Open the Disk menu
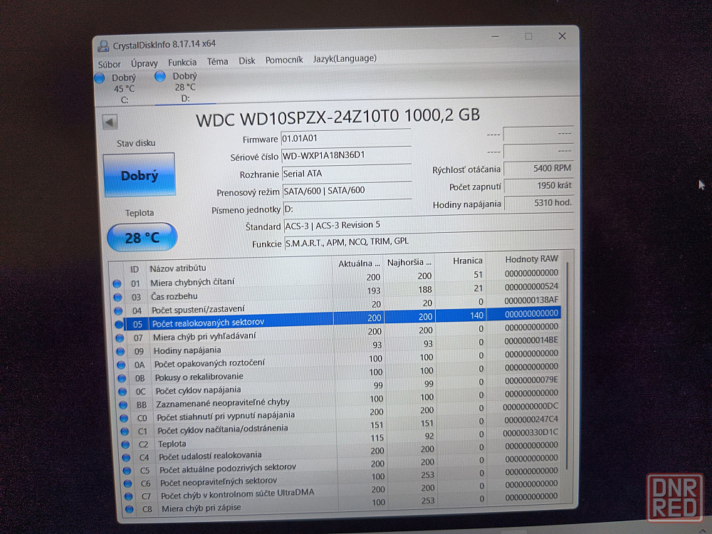The height and width of the screenshot is (534, 712). (247, 61)
